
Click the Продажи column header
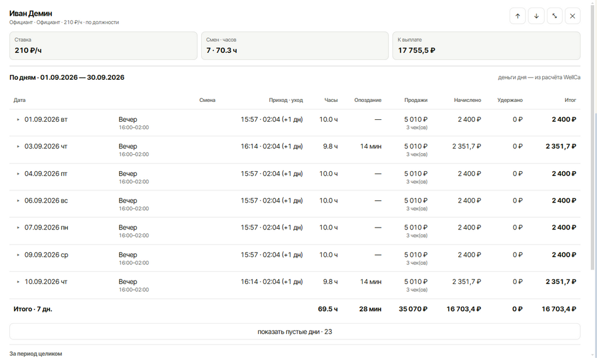[x=416, y=100]
